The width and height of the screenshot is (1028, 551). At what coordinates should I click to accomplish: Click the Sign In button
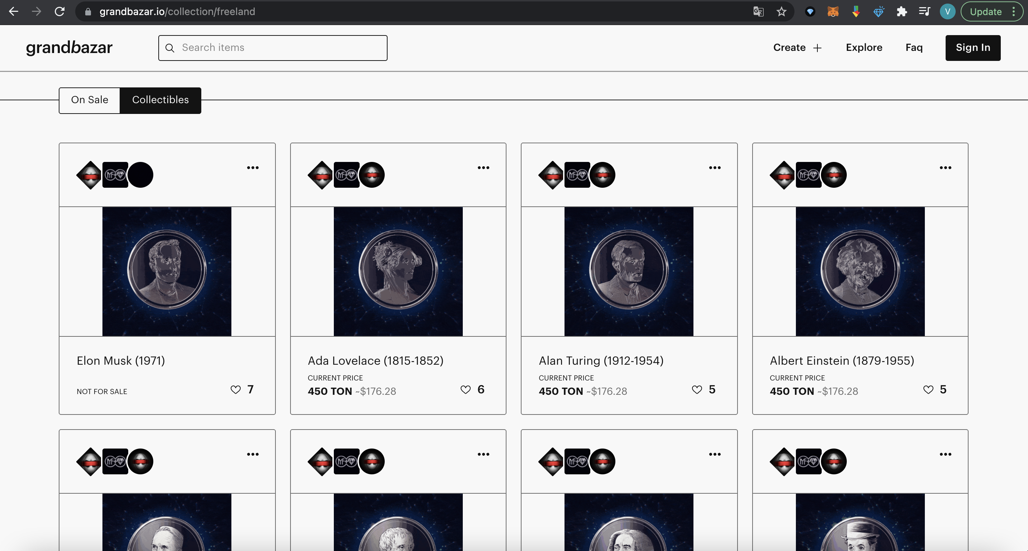pos(972,48)
